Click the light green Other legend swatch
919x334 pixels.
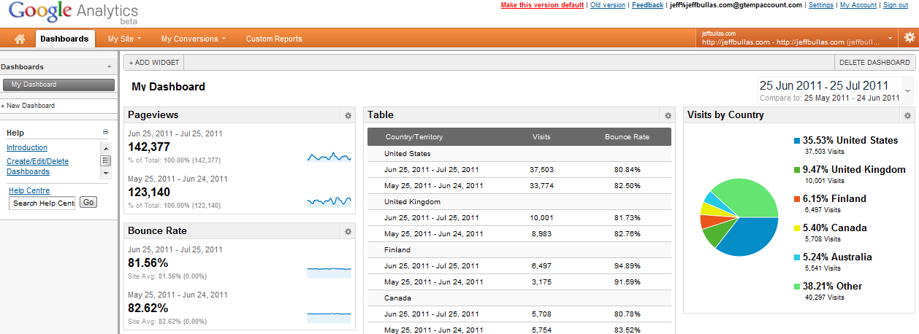point(797,286)
